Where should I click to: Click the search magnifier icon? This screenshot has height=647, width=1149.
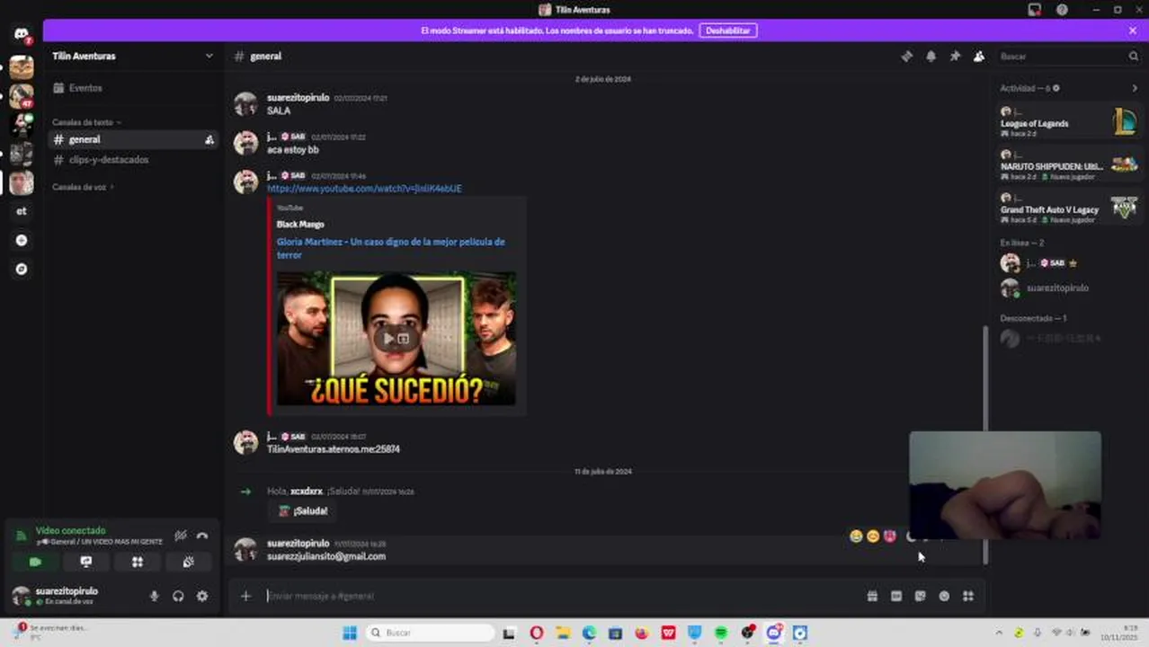click(1133, 56)
